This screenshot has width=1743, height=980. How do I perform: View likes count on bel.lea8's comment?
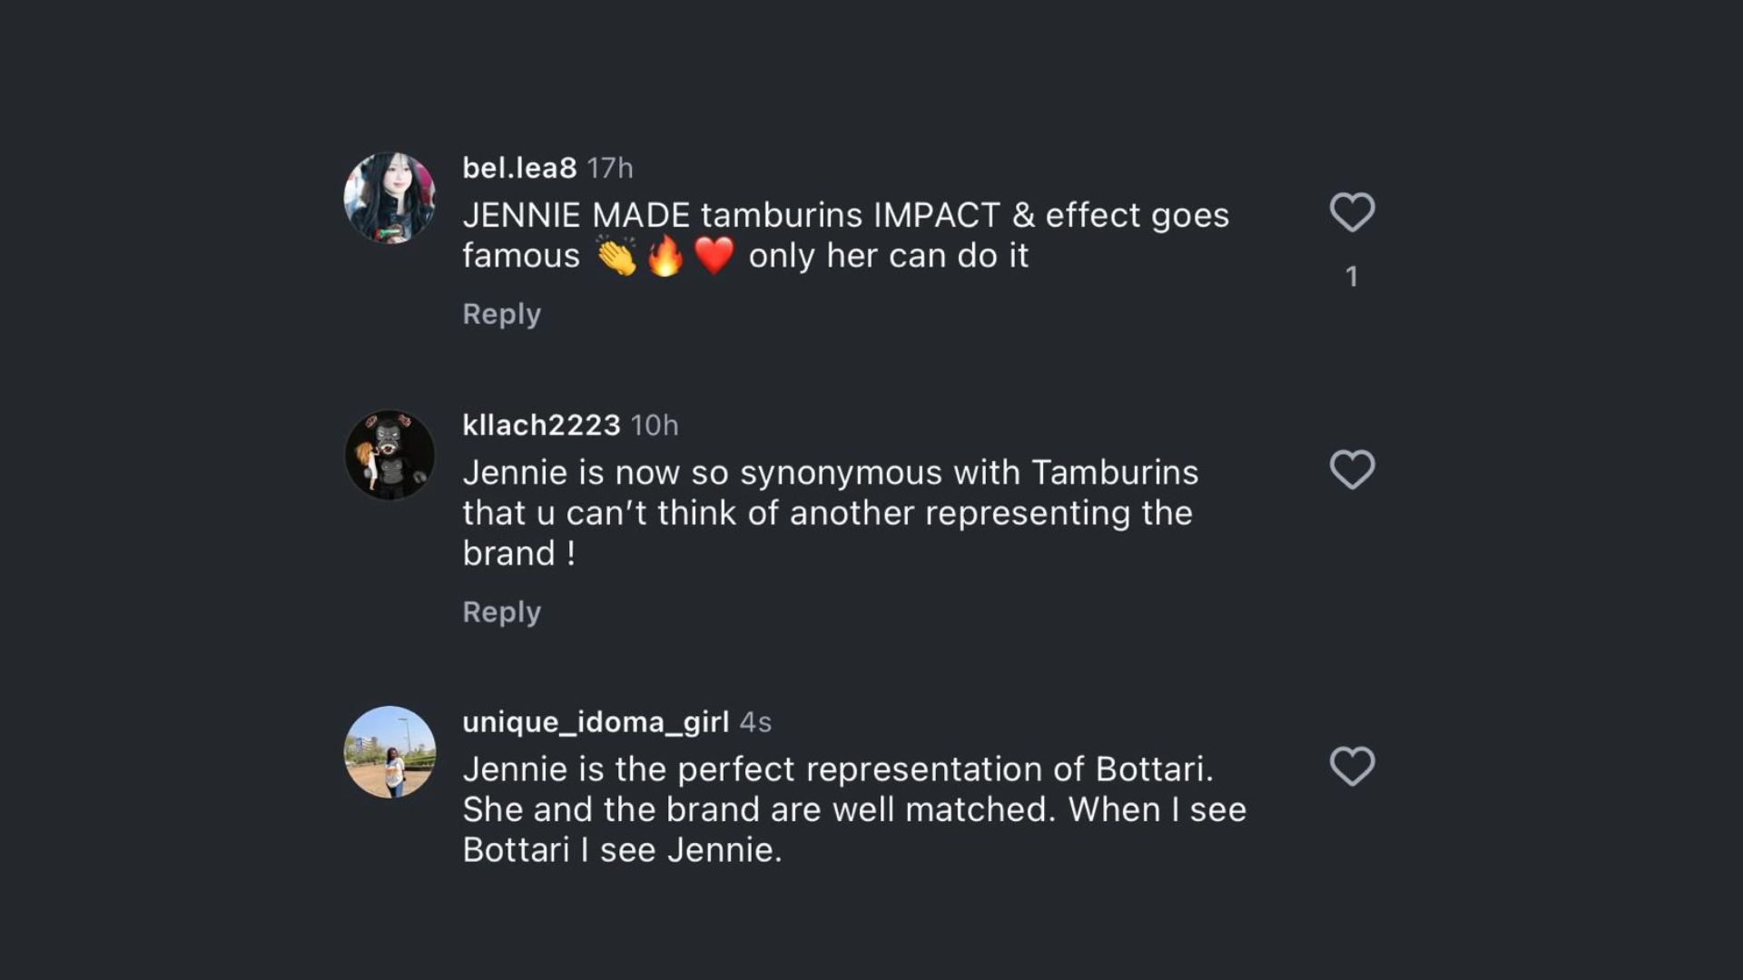pyautogui.click(x=1352, y=277)
